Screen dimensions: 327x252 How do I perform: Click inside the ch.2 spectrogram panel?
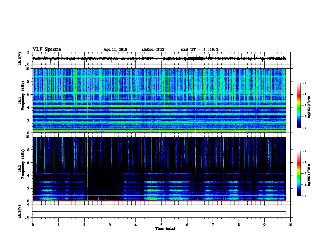[x=159, y=169]
